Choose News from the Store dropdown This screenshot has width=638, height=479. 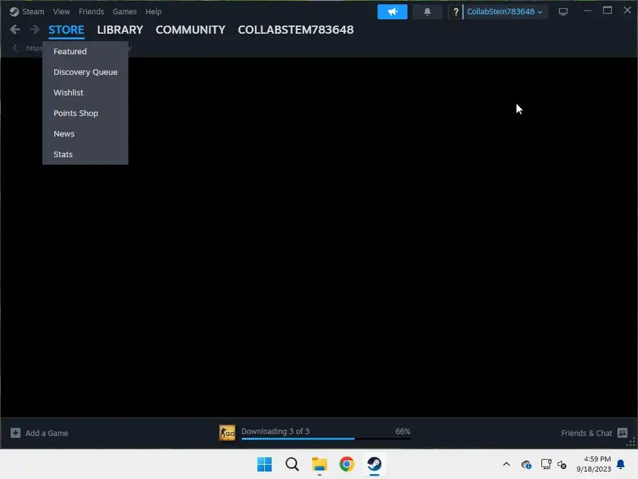coord(85,133)
